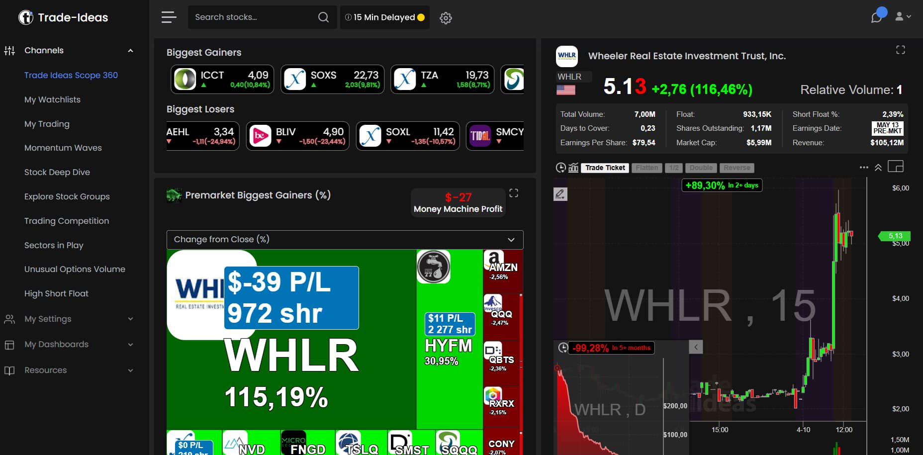The image size is (923, 455).
Task: Select SOXS gainer card
Action: [332, 79]
